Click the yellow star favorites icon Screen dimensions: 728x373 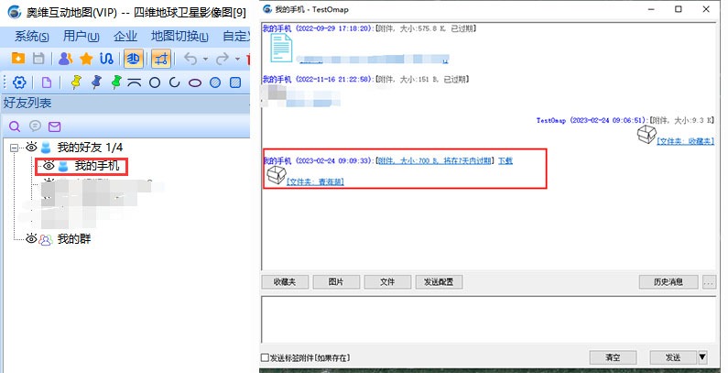(86, 59)
